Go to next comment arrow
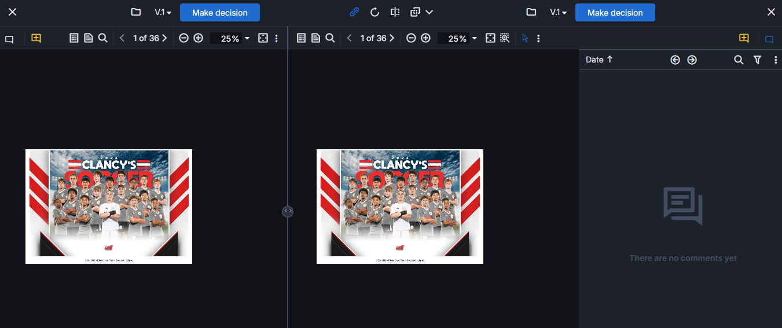Screen dimensions: 782x328 point(692,60)
